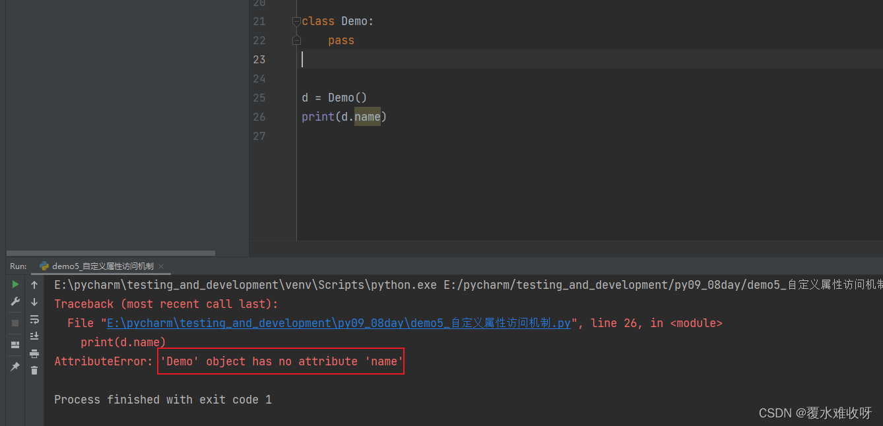Jump down the stack trace arrow
Image resolution: width=883 pixels, height=426 pixels.
34,302
